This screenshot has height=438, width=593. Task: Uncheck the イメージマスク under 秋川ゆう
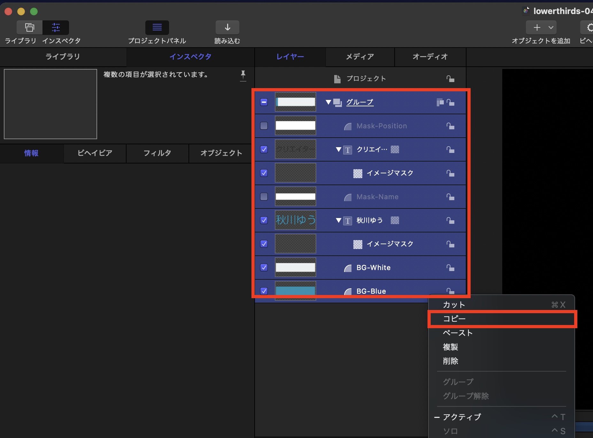pyautogui.click(x=264, y=244)
